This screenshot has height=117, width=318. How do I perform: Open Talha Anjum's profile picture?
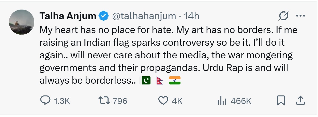pos(22,22)
